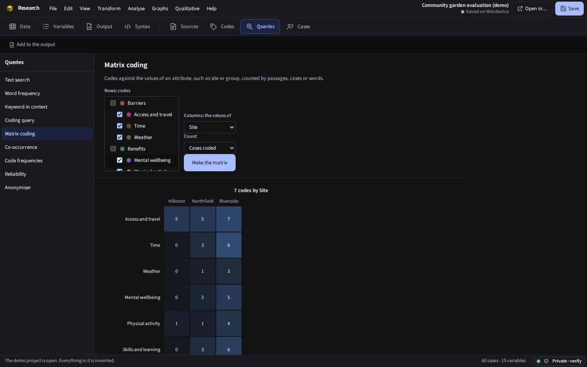
Task: Select Co-occurrence query
Action: (x=47, y=147)
